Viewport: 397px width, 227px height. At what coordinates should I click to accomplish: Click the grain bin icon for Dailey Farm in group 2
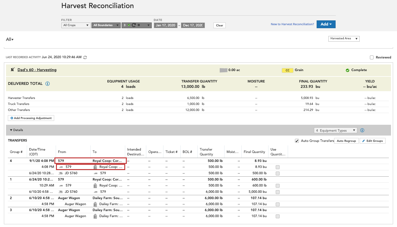(95, 204)
